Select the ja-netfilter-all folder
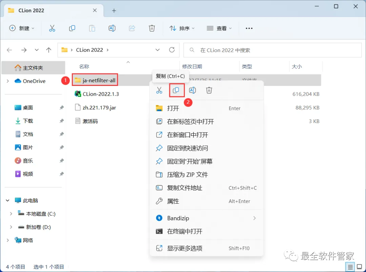This screenshot has height=272, width=366. (95, 81)
